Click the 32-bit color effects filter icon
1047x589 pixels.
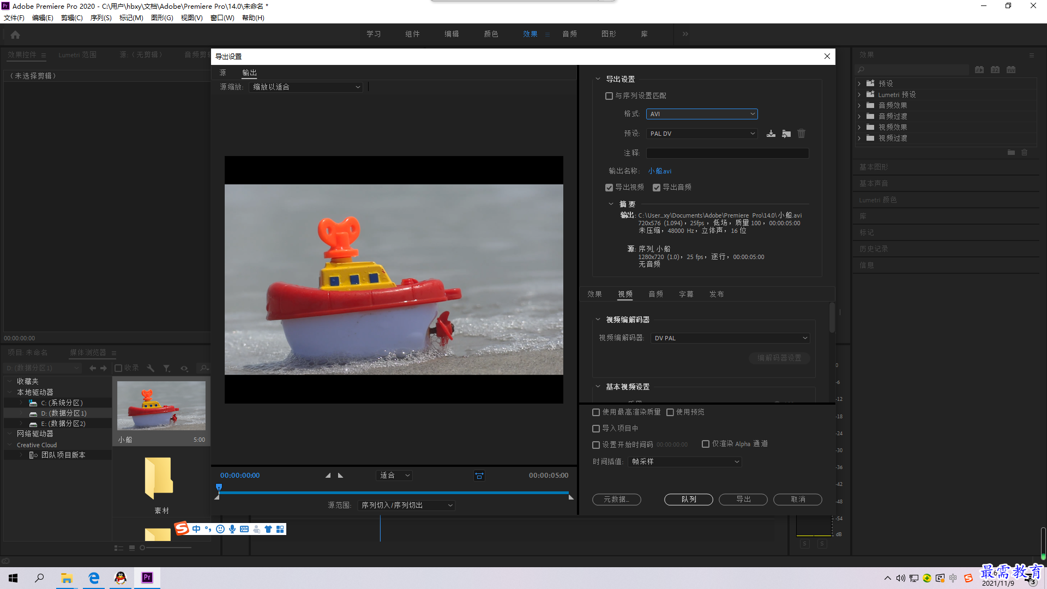point(995,70)
